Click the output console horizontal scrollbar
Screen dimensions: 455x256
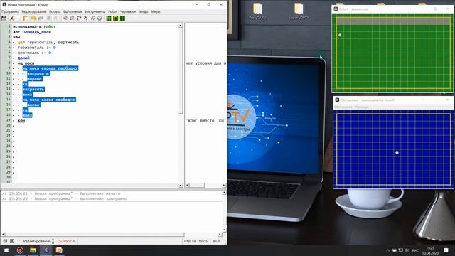(x=112, y=234)
